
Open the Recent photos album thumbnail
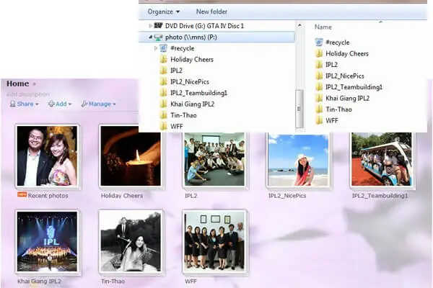click(47, 156)
